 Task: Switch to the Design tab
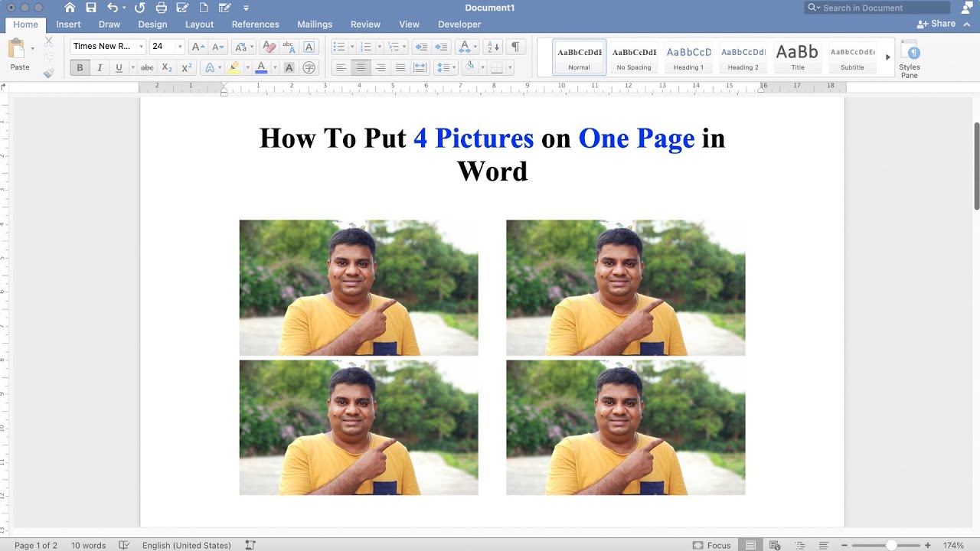152,24
